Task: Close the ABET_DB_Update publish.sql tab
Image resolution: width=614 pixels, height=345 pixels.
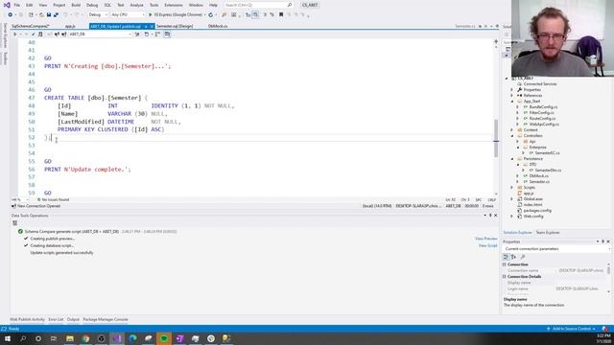Action: [152, 26]
